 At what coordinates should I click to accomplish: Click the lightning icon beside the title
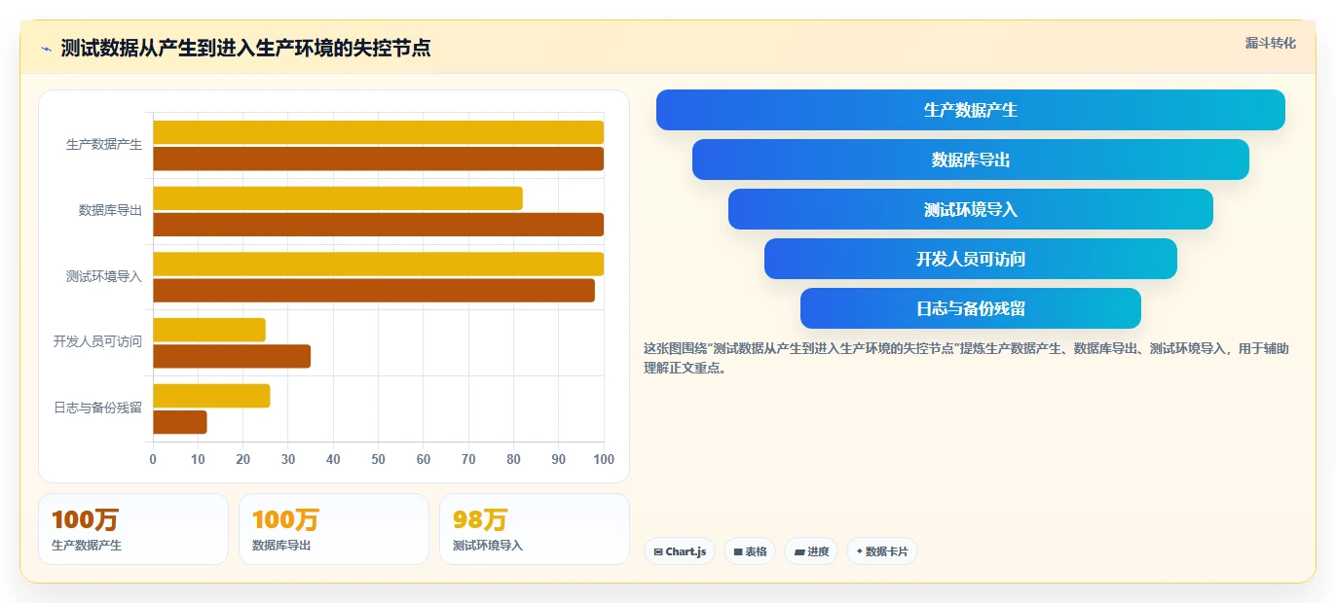tap(46, 49)
